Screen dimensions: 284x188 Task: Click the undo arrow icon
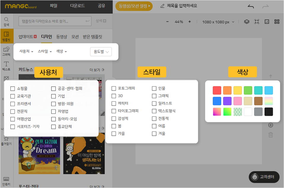[x=251, y=7]
